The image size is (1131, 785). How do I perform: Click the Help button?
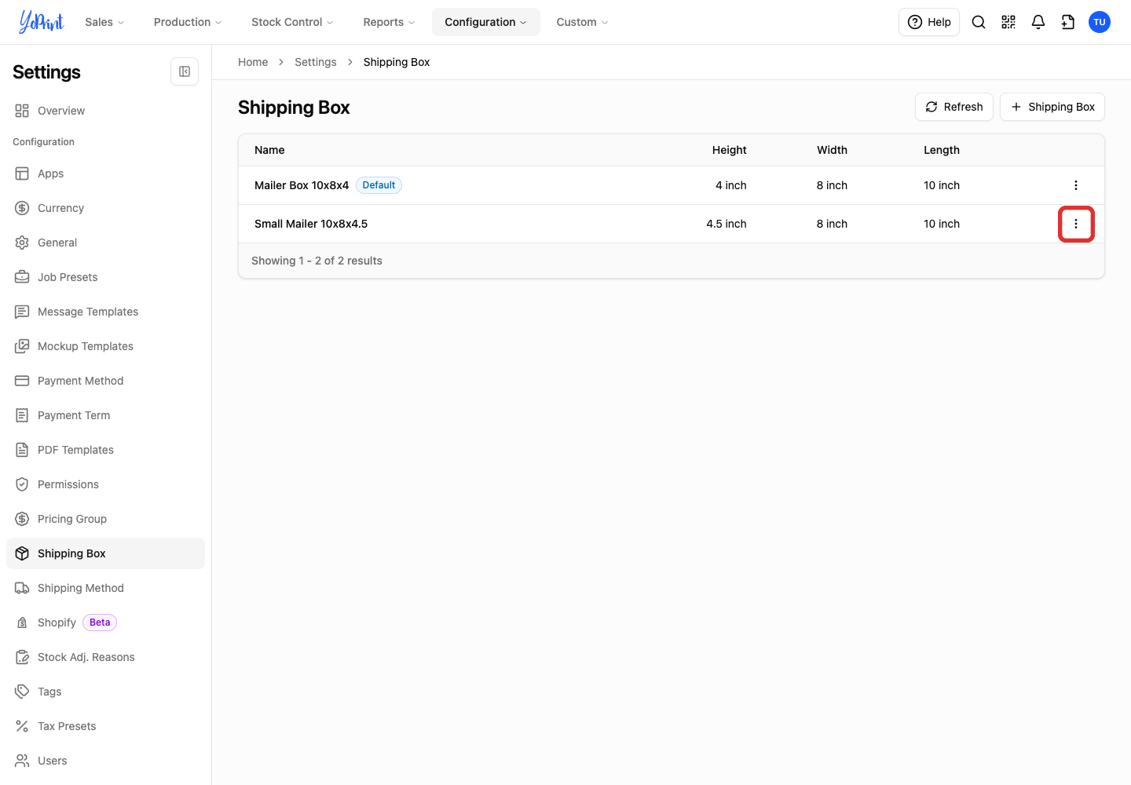click(929, 22)
